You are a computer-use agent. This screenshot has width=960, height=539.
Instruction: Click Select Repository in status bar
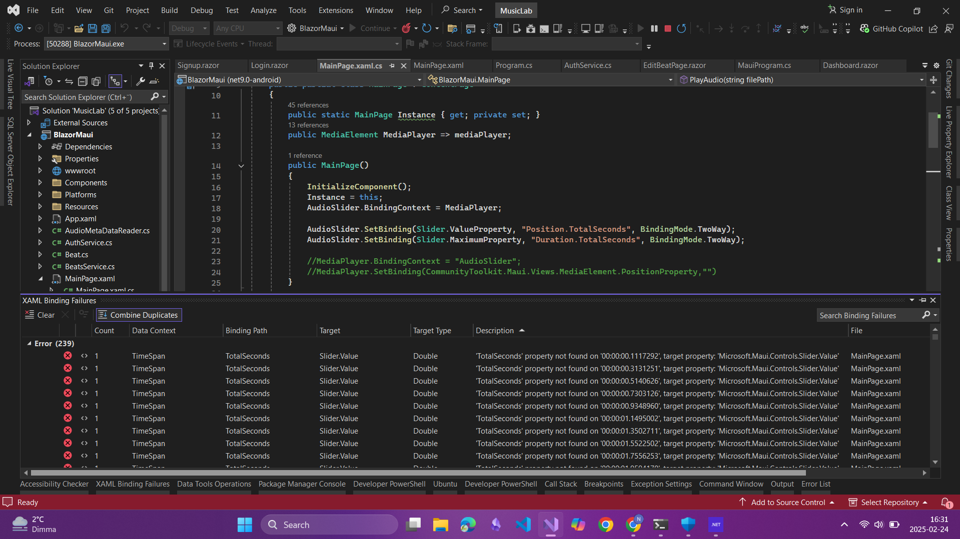point(888,503)
